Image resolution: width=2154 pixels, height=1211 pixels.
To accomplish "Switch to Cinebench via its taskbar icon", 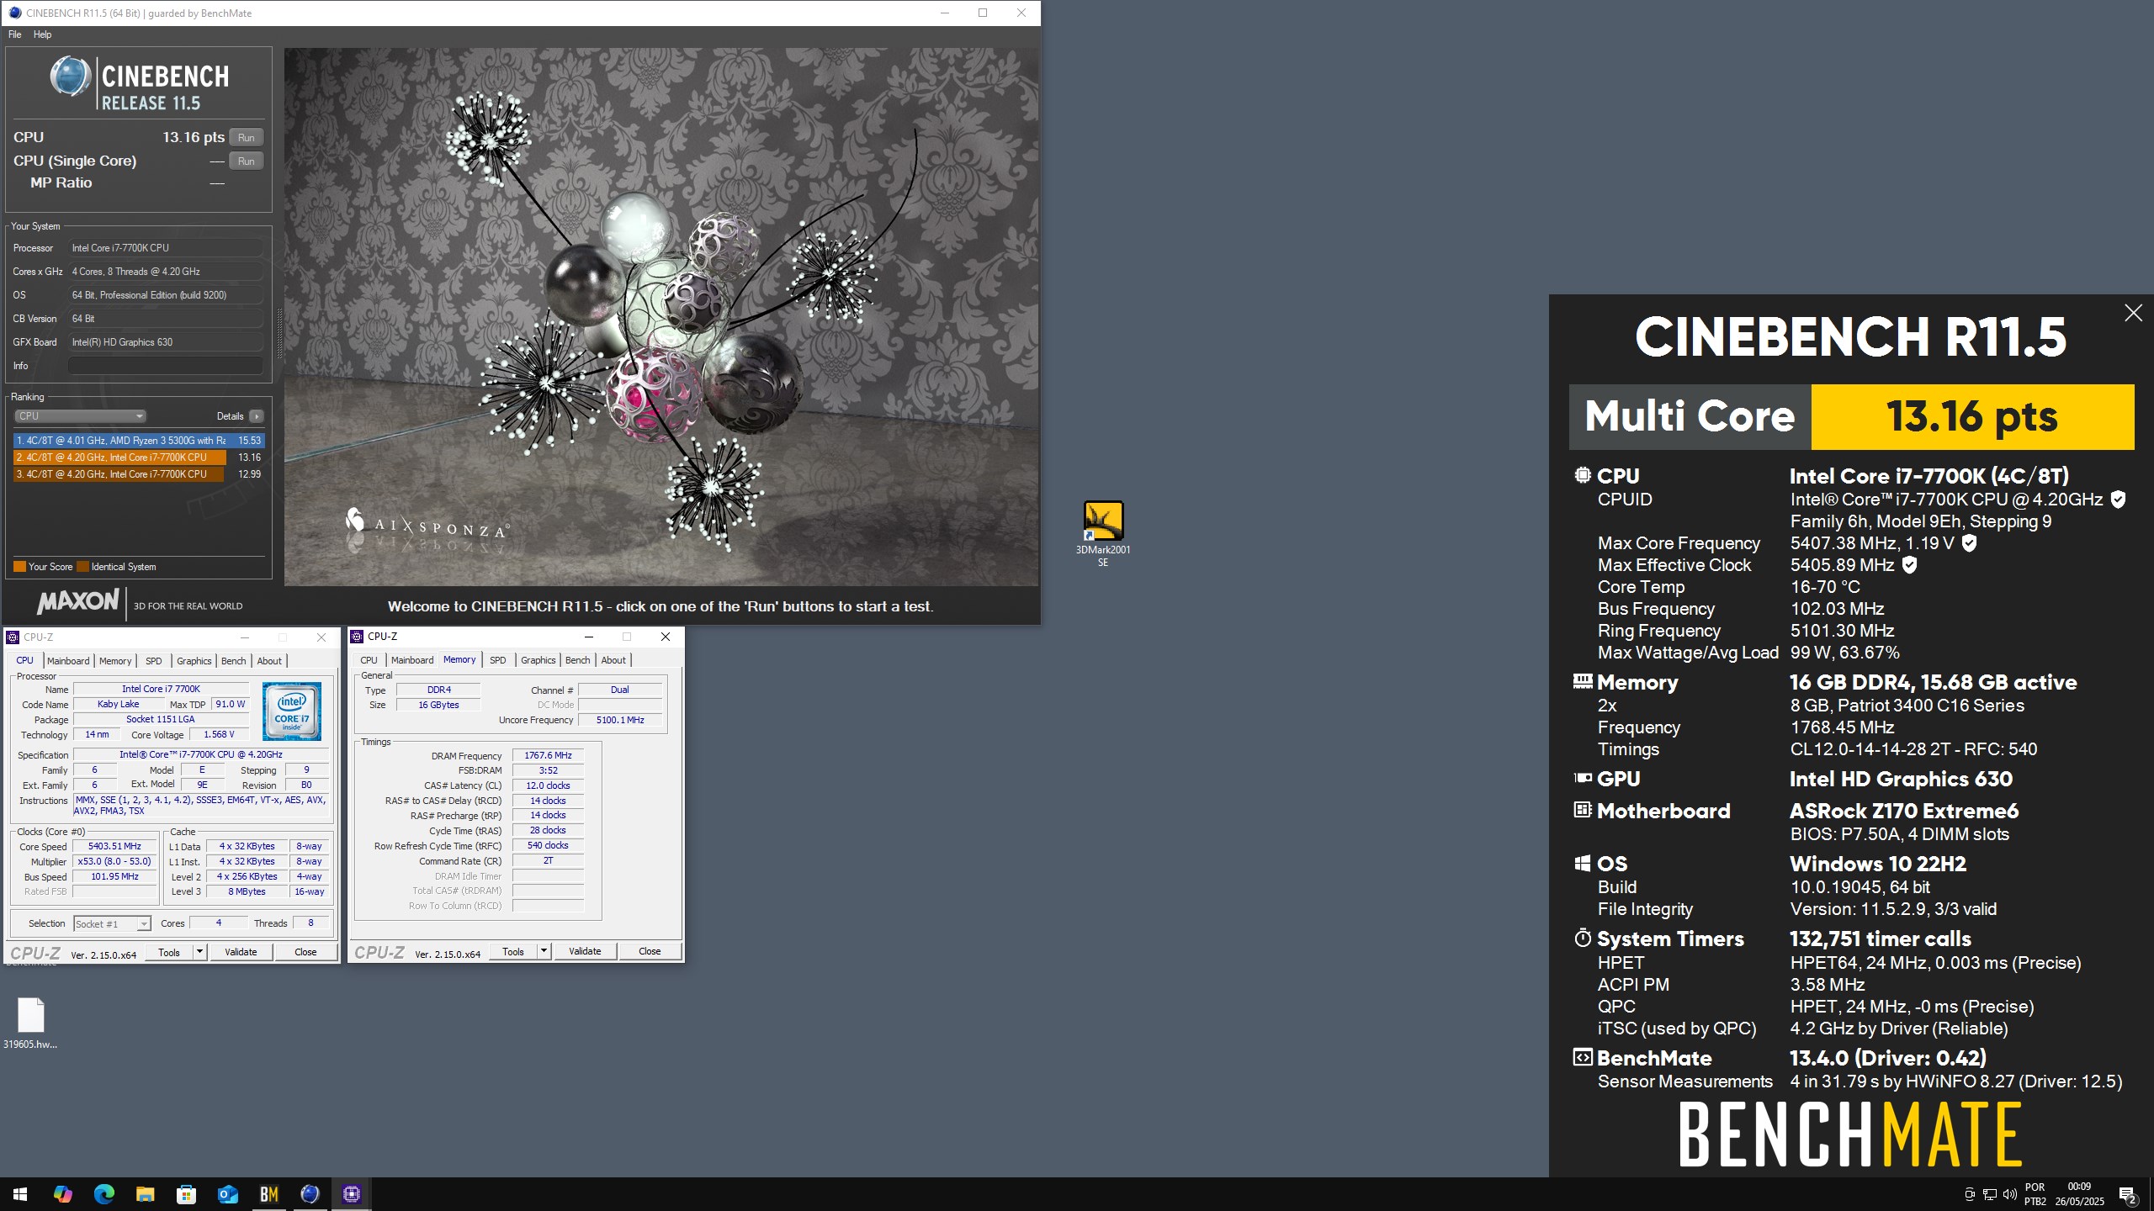I will [310, 1194].
